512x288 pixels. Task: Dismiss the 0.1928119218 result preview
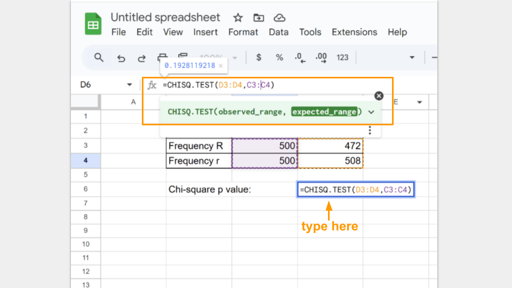pyautogui.click(x=221, y=66)
